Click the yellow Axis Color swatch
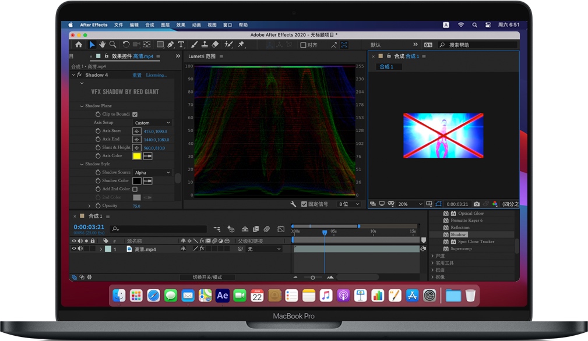This screenshot has width=588, height=341. 138,157
